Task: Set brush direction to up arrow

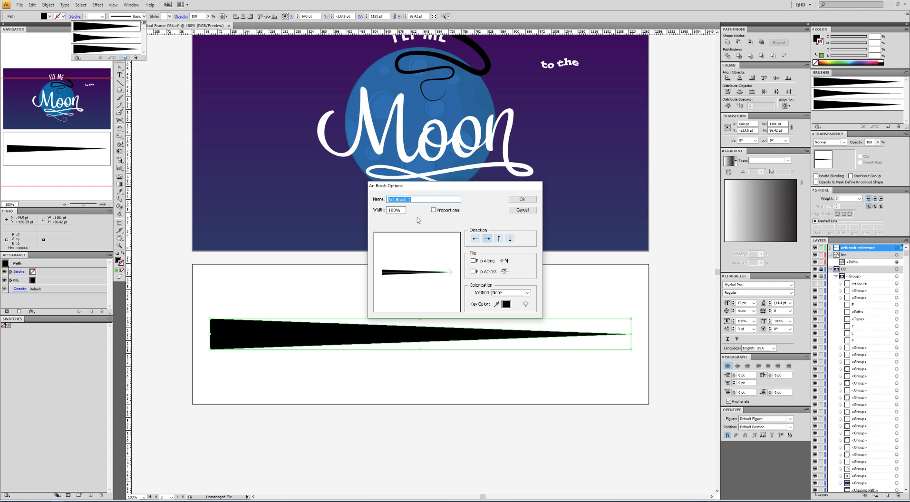Action: coord(498,239)
